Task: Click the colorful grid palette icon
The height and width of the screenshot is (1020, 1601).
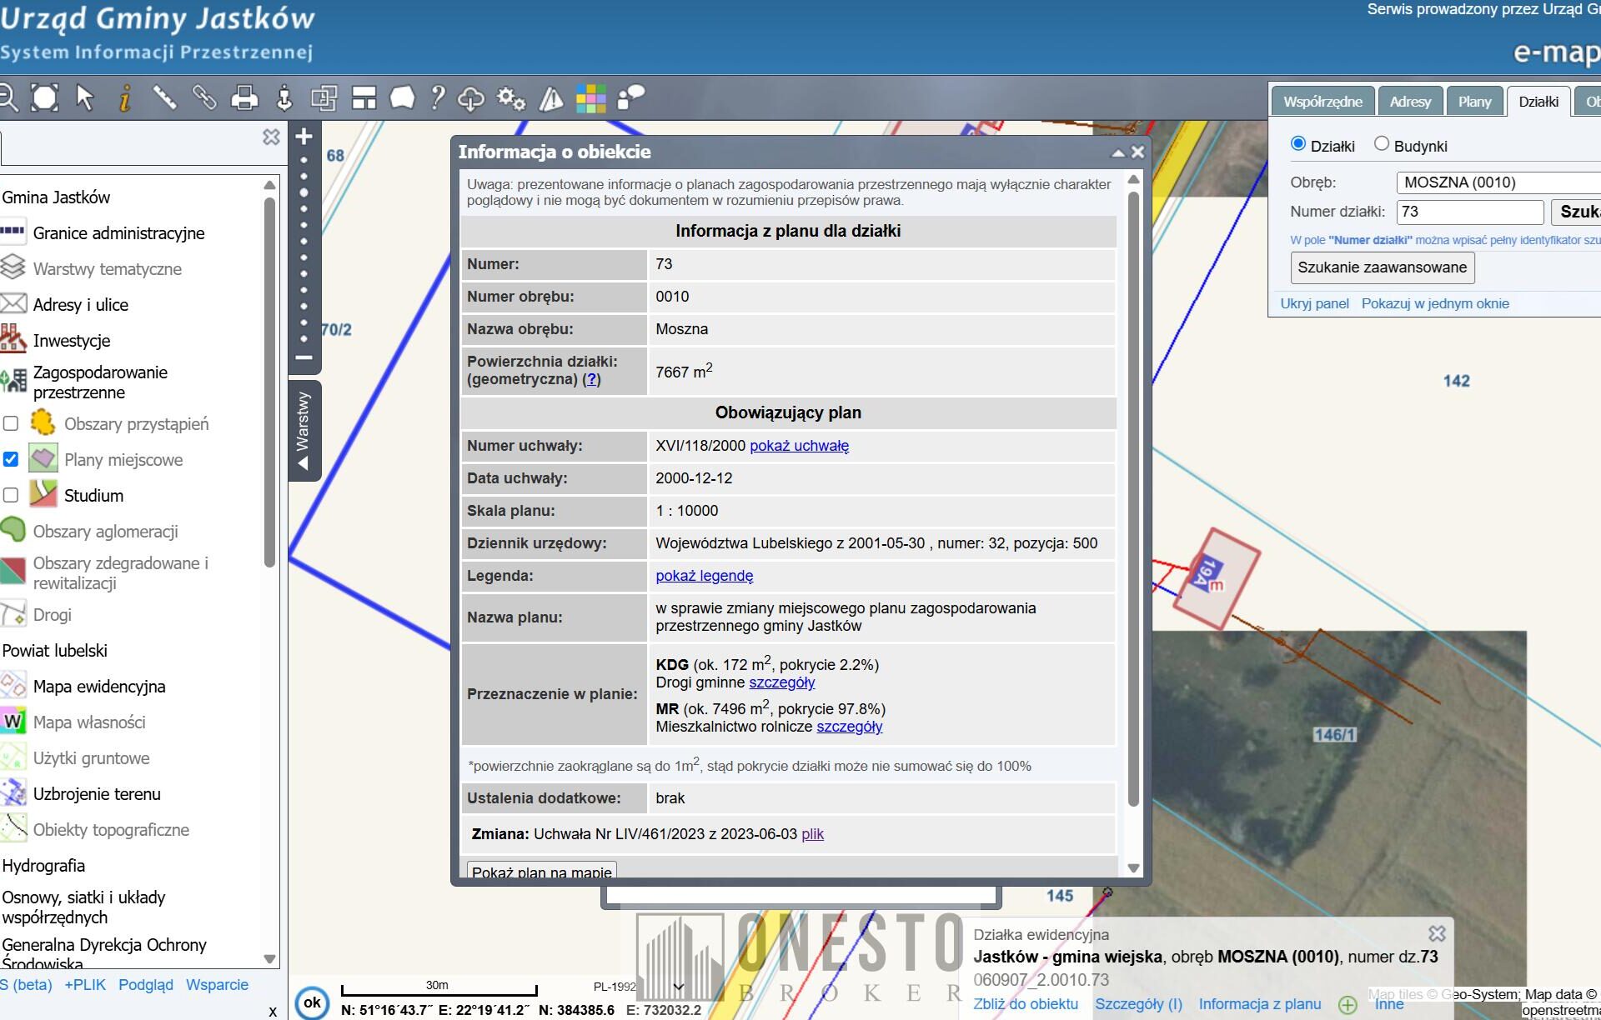Action: (590, 98)
